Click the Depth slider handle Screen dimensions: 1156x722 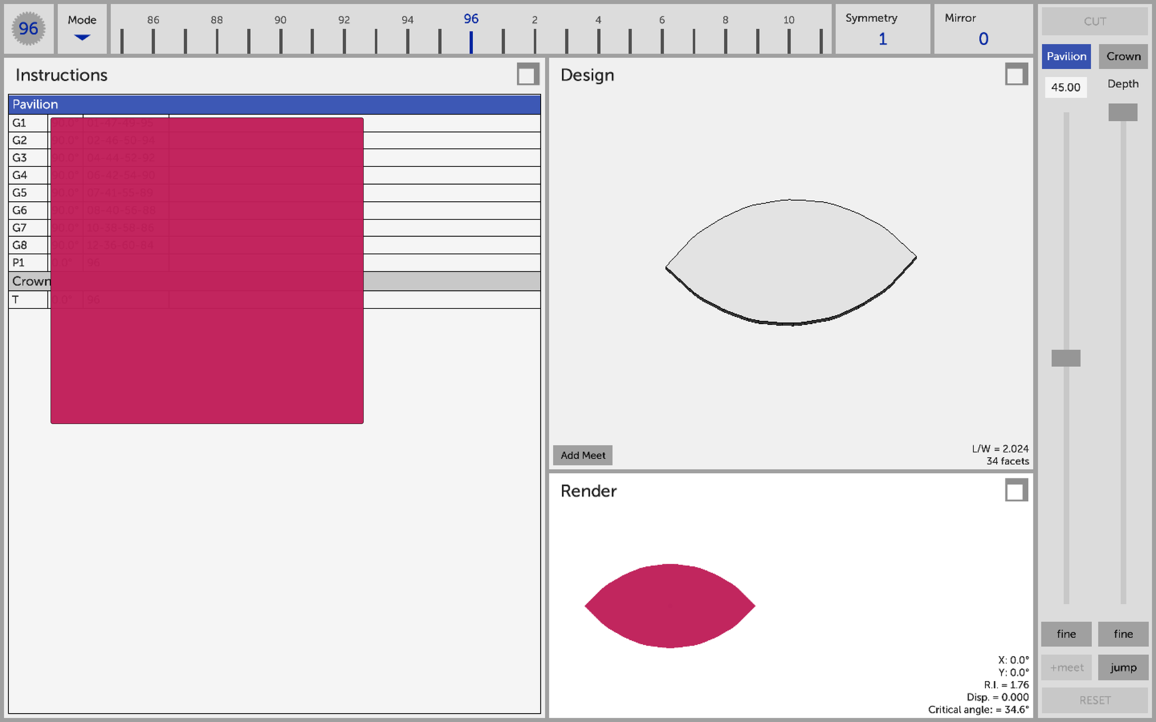(1123, 112)
